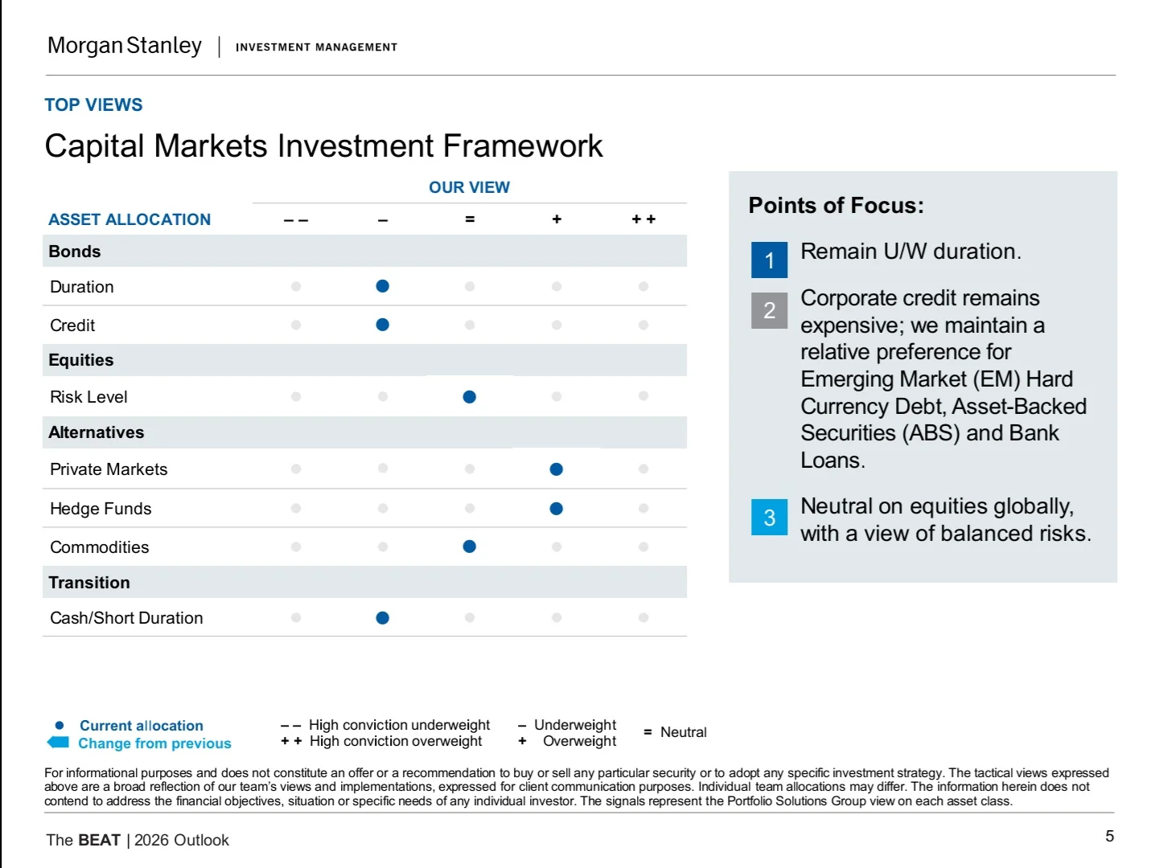Viewport: 1151px width, 868px height.
Task: Click the gray number 2 badge
Action: pyautogui.click(x=769, y=310)
